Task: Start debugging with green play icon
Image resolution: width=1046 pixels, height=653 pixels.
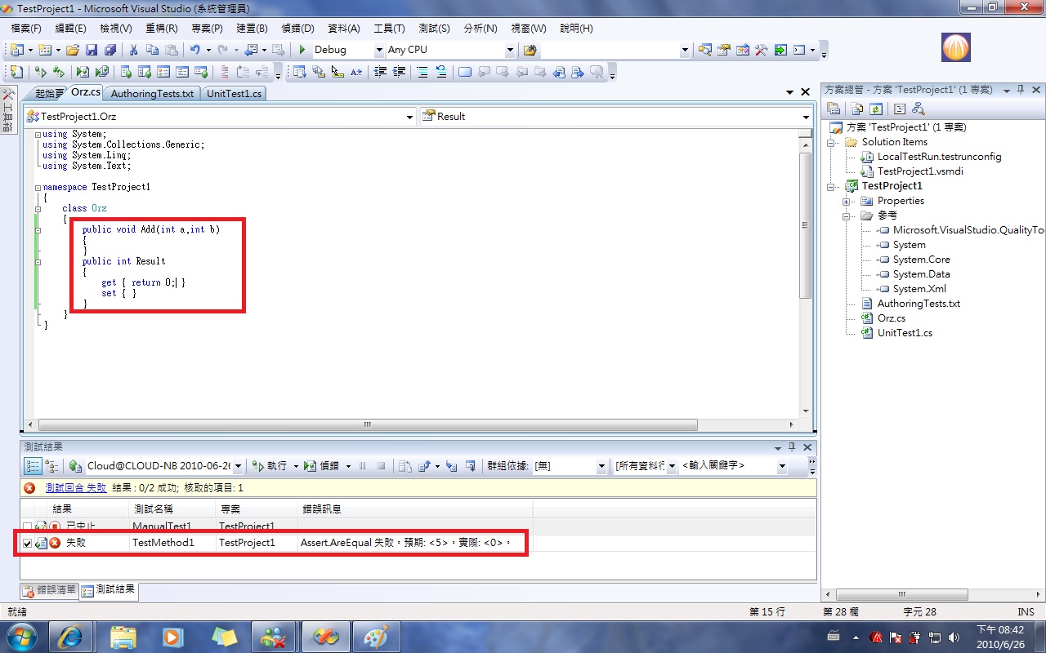Action: 302,50
